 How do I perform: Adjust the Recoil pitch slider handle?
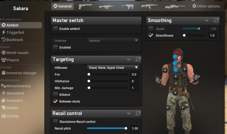[126, 128]
